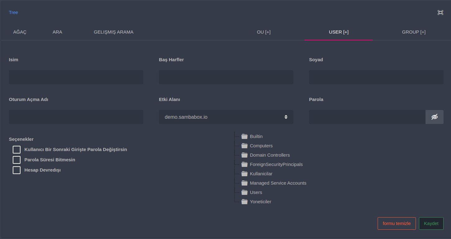The width and height of the screenshot is (451, 239).
Task: Switch to the OU [+] tab
Action: pos(264,32)
